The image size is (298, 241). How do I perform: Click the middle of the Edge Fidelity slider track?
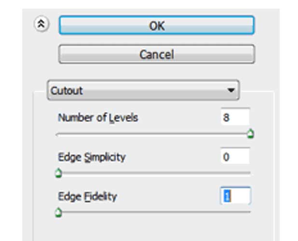pos(153,212)
